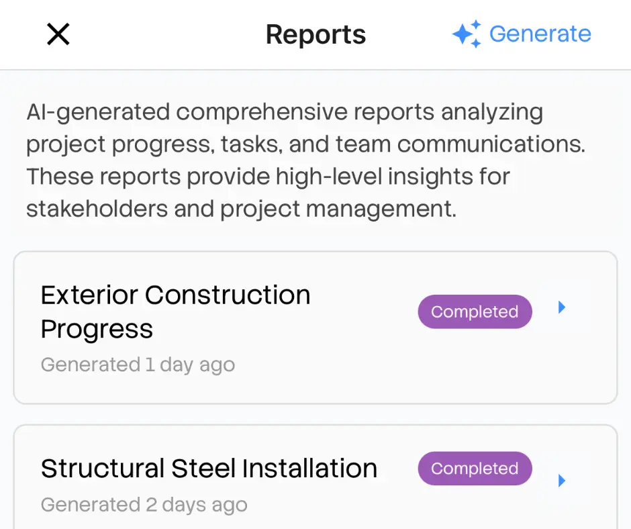Dismiss the Reports screen via the X icon
The height and width of the screenshot is (529, 631).
tap(58, 34)
